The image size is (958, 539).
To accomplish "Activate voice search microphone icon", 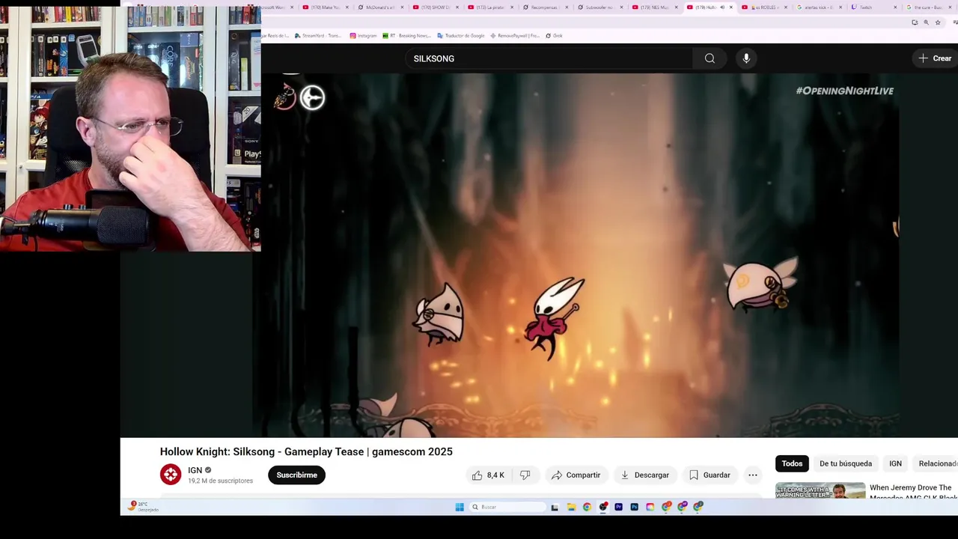I will coord(746,58).
